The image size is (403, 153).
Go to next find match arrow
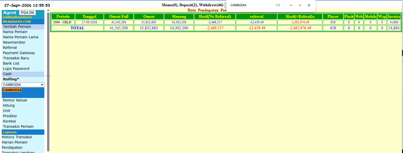coord(300,5)
